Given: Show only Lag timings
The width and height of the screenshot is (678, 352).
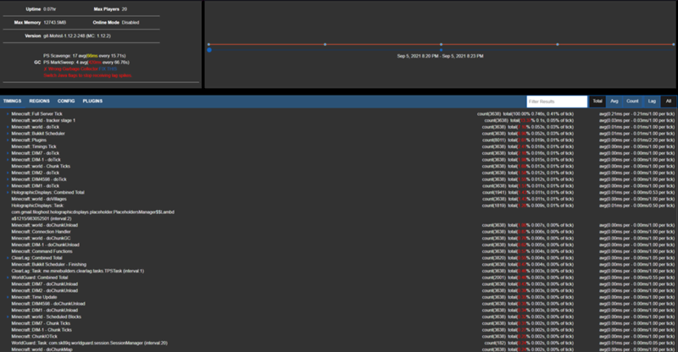Looking at the screenshot, I should coord(651,101).
